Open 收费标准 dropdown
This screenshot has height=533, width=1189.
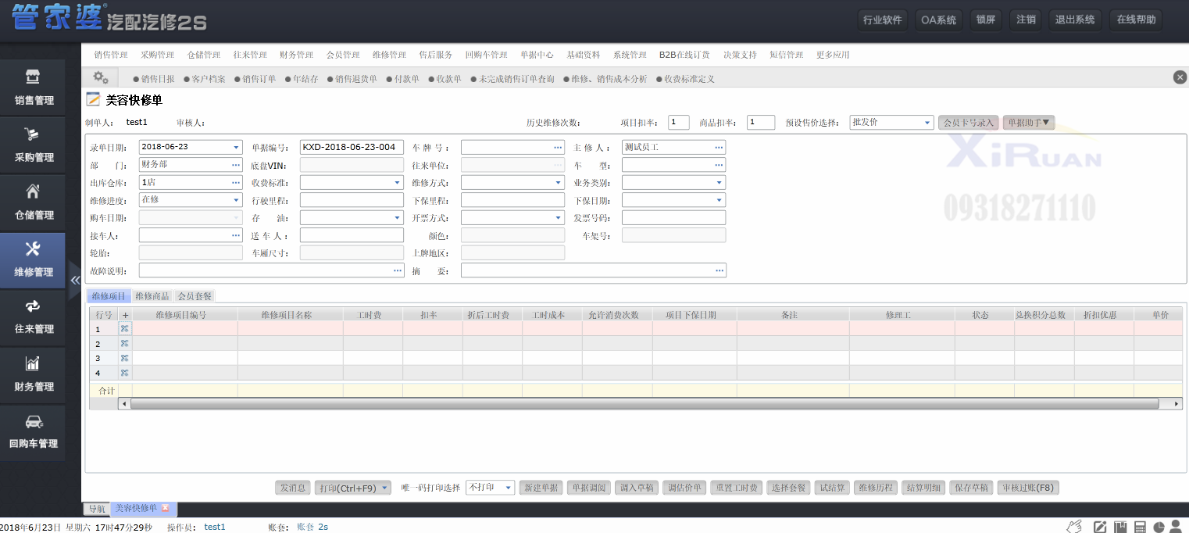[397, 182]
